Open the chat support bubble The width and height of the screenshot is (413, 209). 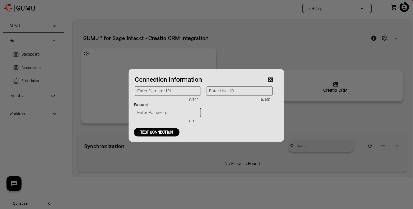[x=14, y=183]
